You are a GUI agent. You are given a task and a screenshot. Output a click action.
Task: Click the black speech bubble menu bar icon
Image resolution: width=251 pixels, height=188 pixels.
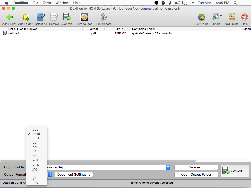pos(156,3)
